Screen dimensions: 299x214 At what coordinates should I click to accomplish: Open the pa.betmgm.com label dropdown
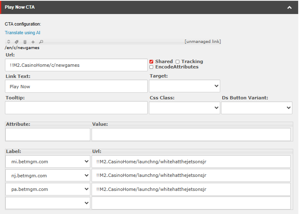tap(48, 189)
